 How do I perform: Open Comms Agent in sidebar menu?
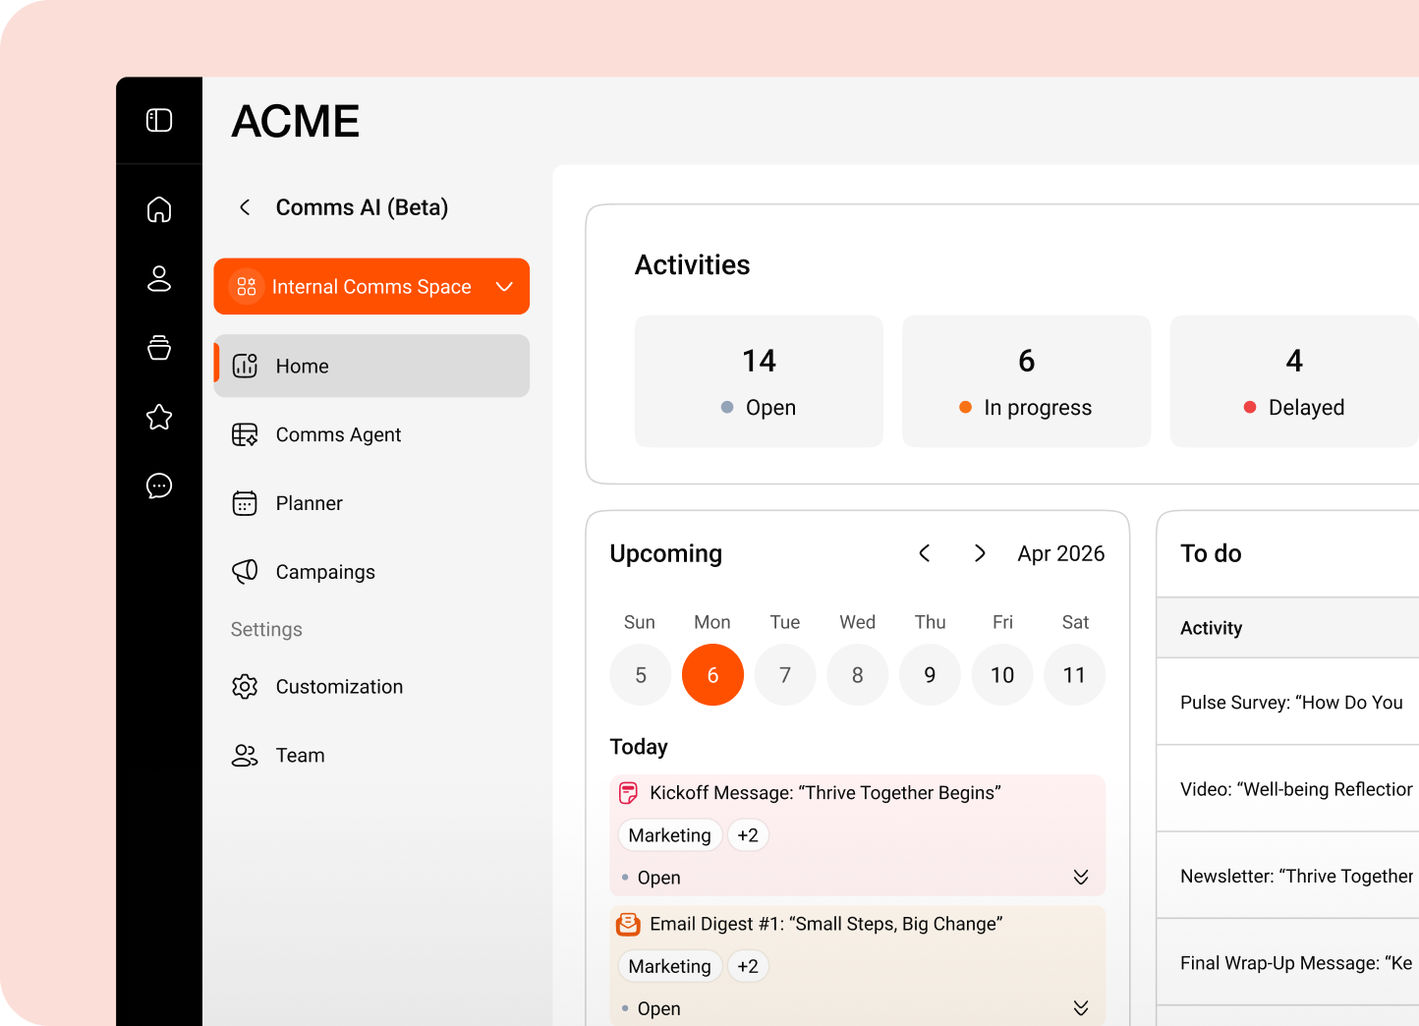click(338, 434)
